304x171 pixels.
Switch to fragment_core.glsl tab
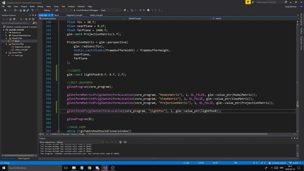74,15
